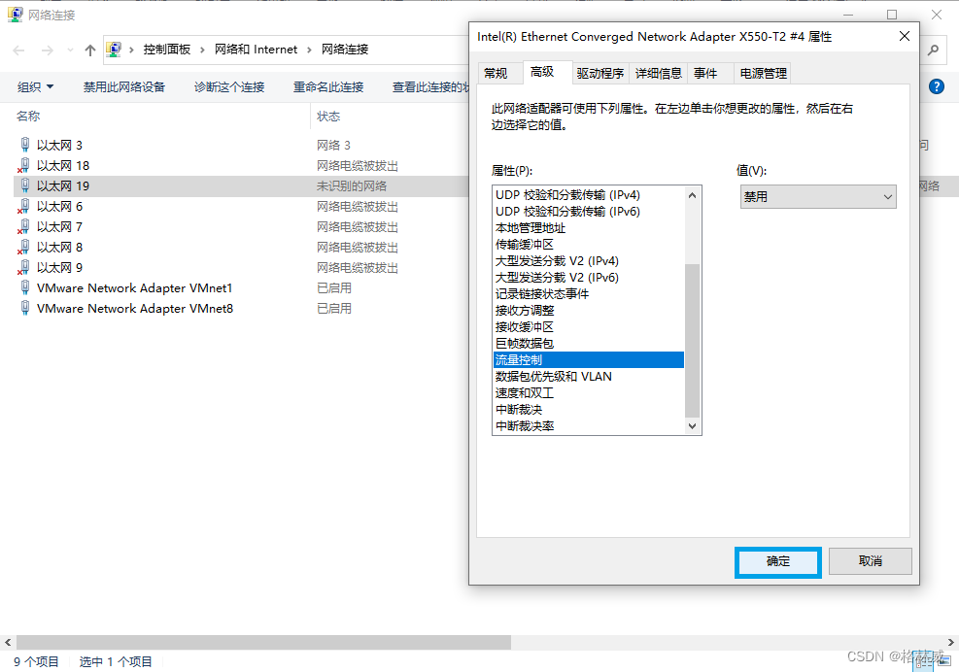Select the 接收缓冲区 property
The height and width of the screenshot is (672, 959).
(589, 326)
